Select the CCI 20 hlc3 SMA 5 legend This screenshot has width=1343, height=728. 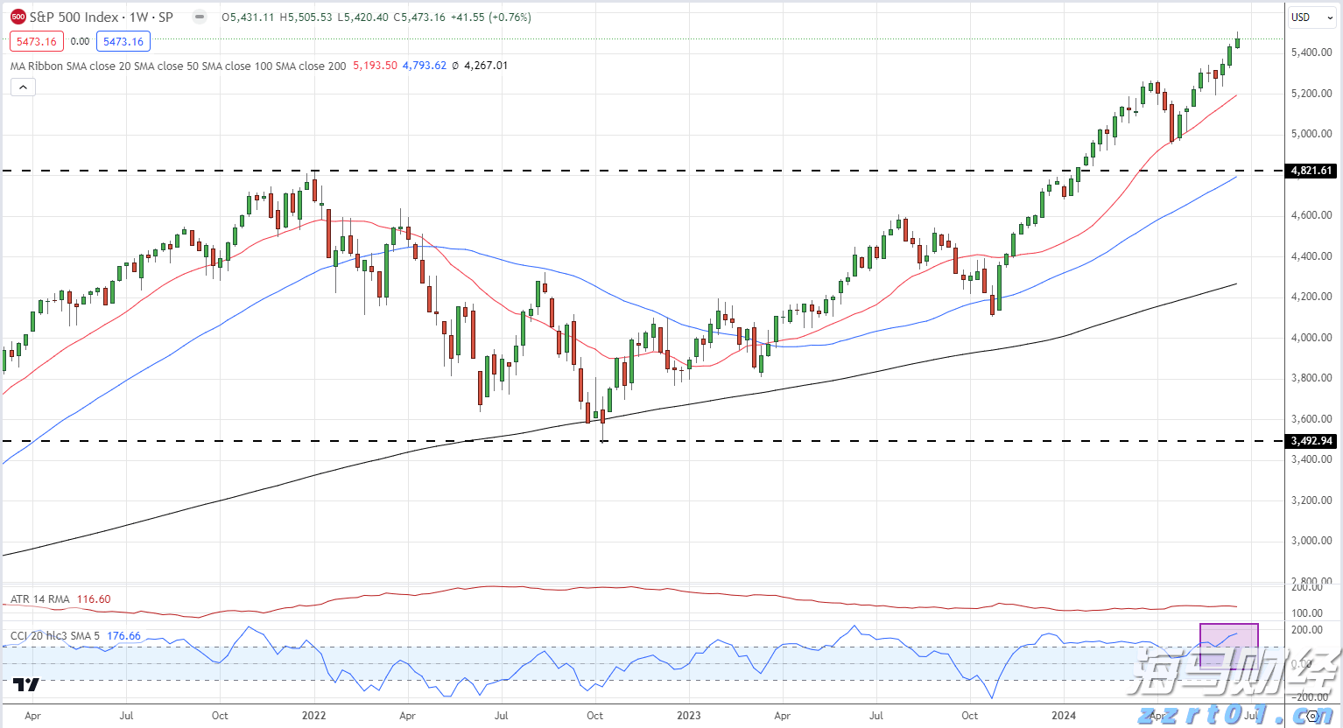[55, 636]
